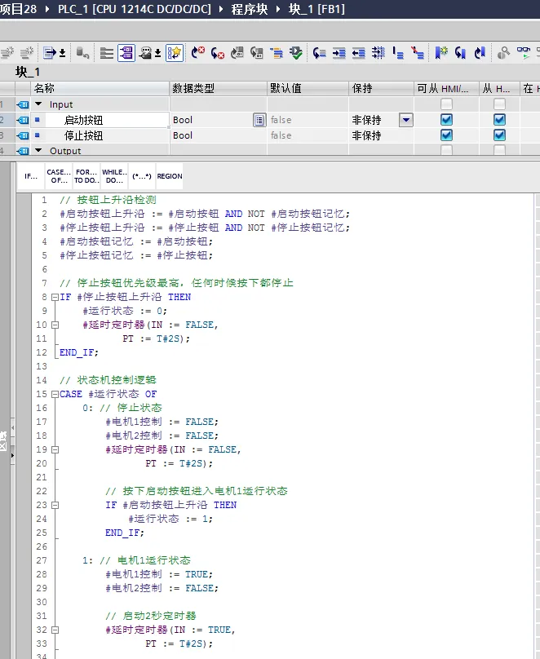Click the grayed database undo icon
This screenshot has width=540, height=659.
[82, 53]
